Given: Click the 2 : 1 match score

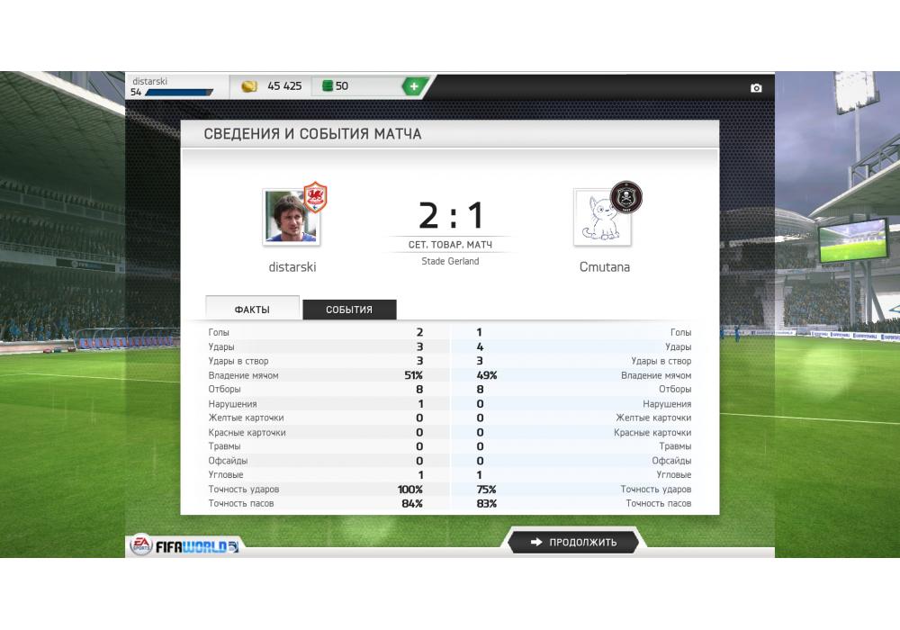Looking at the screenshot, I should pyautogui.click(x=451, y=216).
